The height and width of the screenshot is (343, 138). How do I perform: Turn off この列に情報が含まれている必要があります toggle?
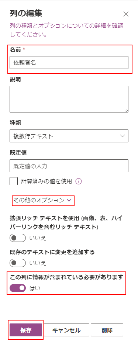(x=18, y=288)
